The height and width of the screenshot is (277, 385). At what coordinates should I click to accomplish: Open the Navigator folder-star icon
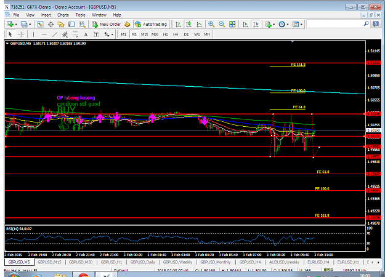[61, 24]
